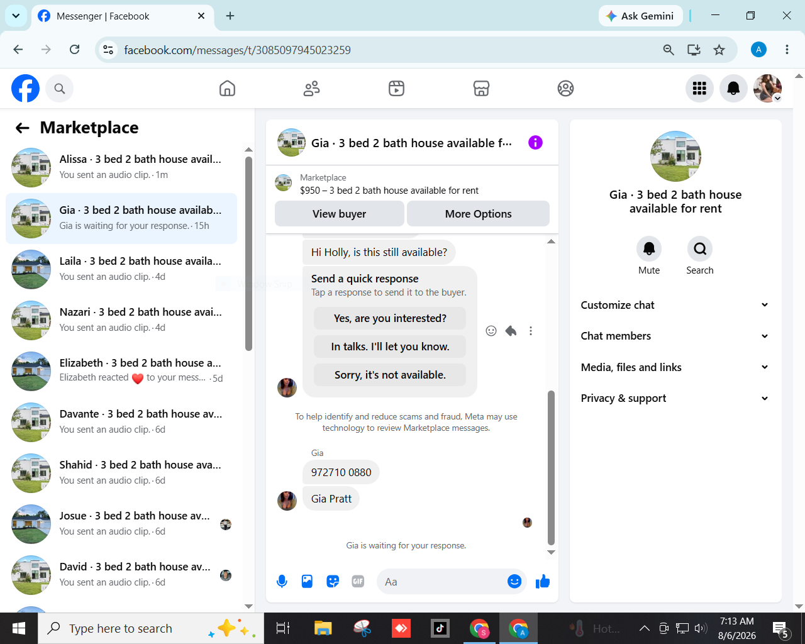The width and height of the screenshot is (805, 644).
Task: Expand Media, files and links section
Action: tap(675, 367)
